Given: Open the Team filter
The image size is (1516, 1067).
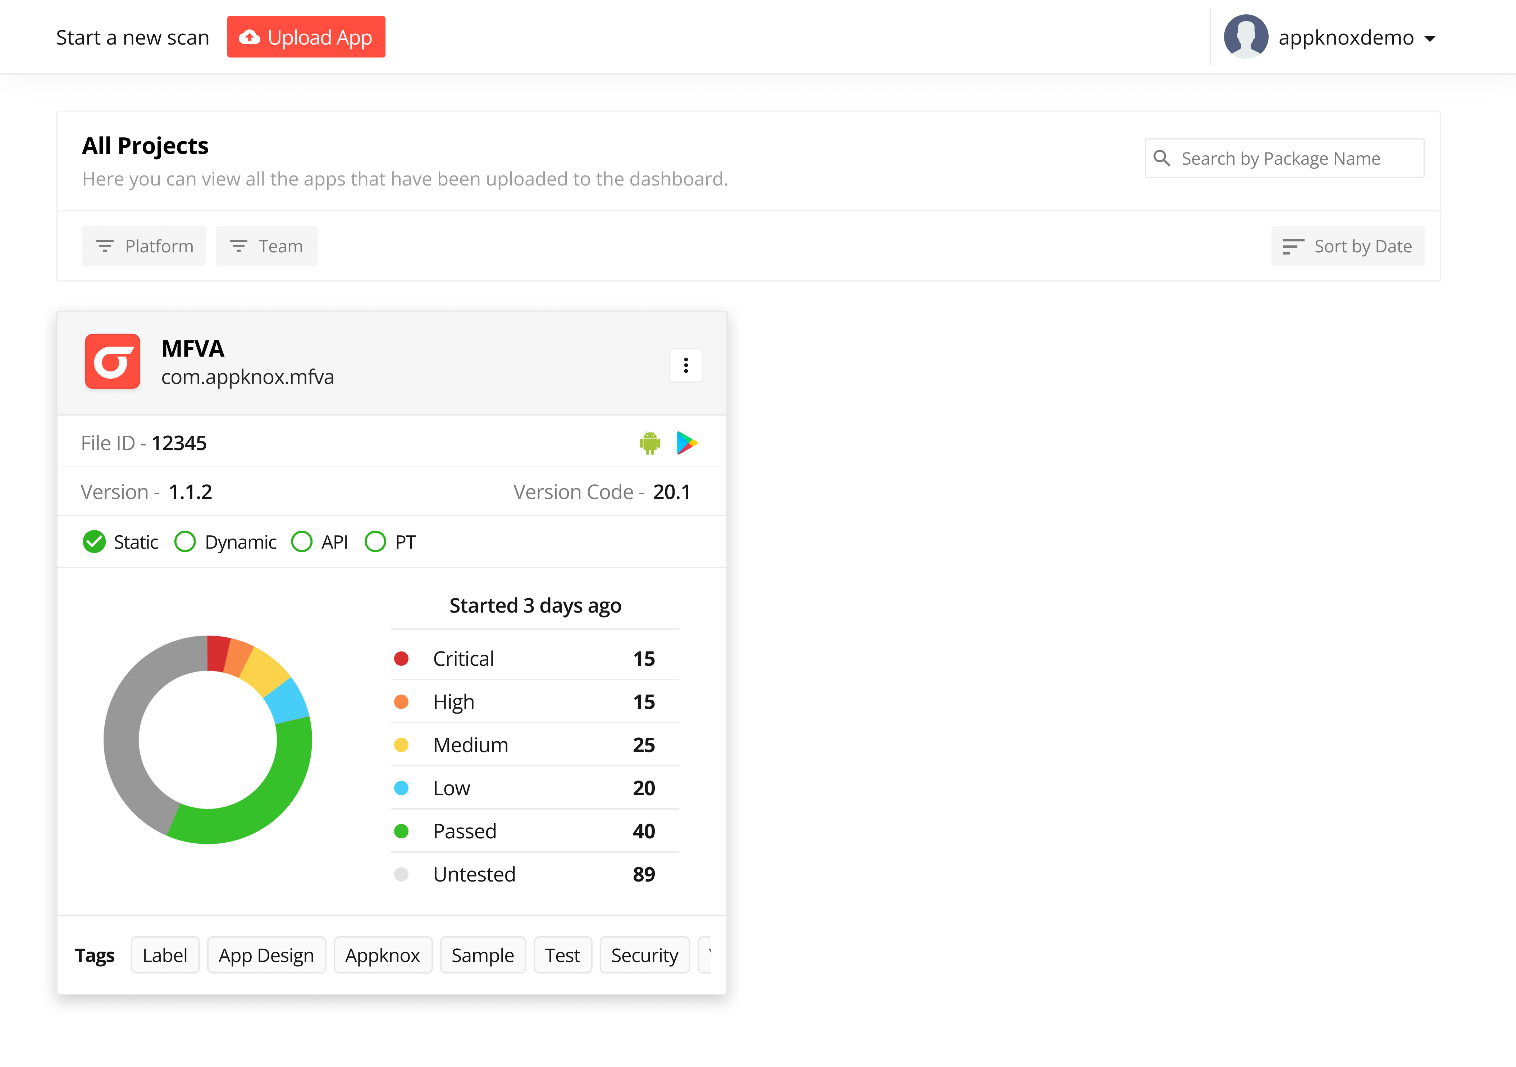Looking at the screenshot, I should coord(267,246).
